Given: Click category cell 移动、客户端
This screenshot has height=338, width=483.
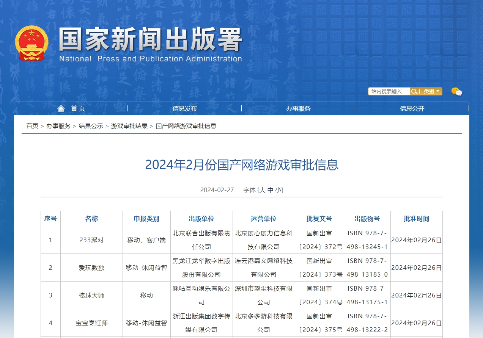Looking at the screenshot, I should coord(146,240).
